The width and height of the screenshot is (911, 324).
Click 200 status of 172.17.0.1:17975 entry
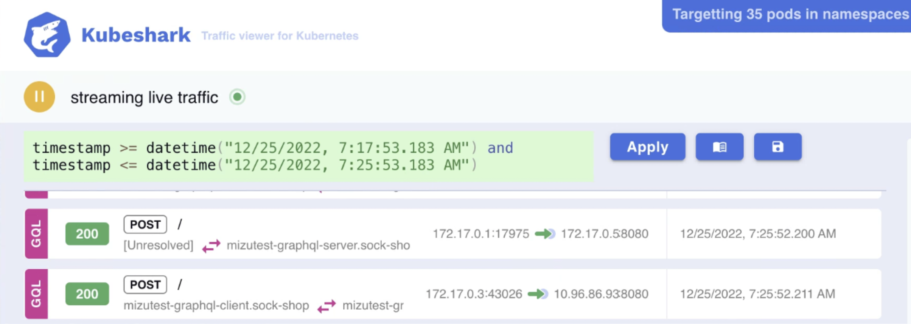coord(87,234)
